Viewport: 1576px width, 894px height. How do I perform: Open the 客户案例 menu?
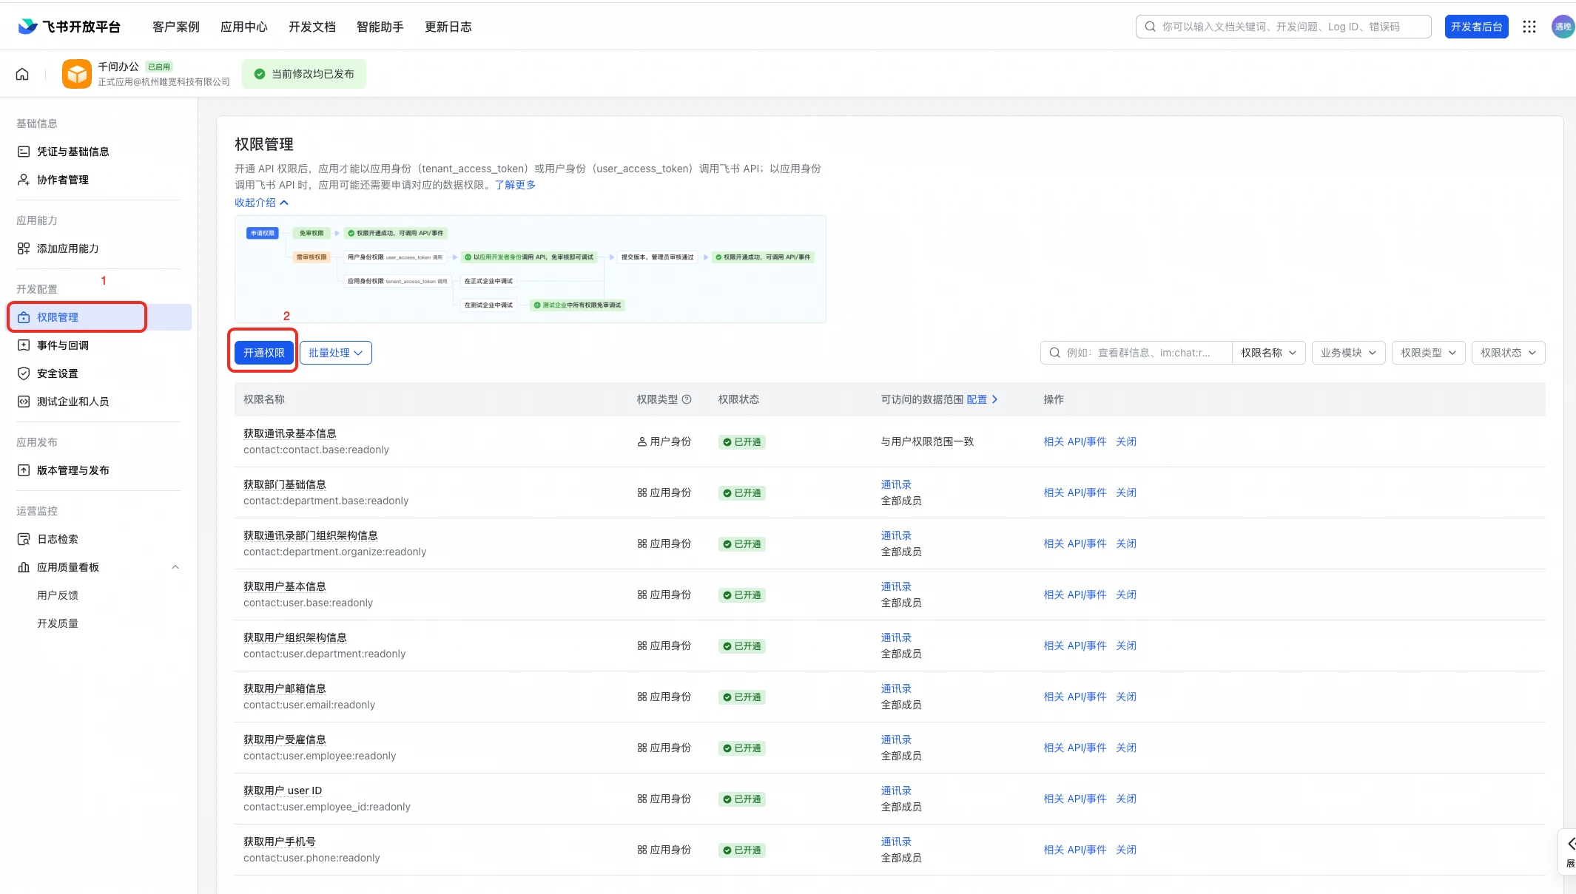tap(176, 27)
